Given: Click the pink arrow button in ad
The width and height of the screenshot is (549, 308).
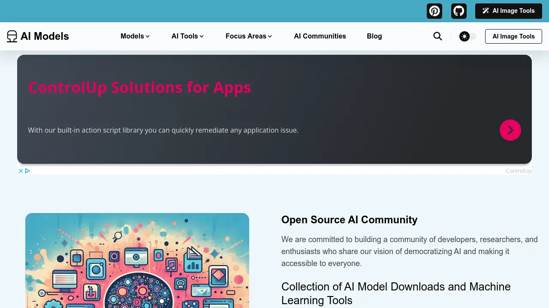Looking at the screenshot, I should (510, 130).
